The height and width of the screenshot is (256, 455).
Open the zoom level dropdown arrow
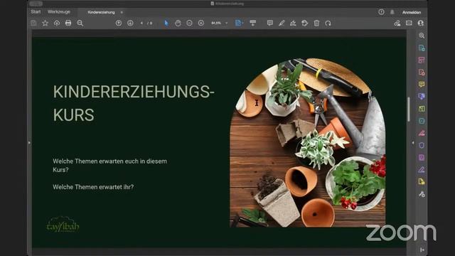pyautogui.click(x=227, y=23)
